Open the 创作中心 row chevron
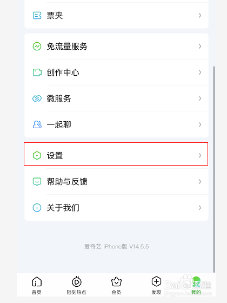 tap(200, 73)
